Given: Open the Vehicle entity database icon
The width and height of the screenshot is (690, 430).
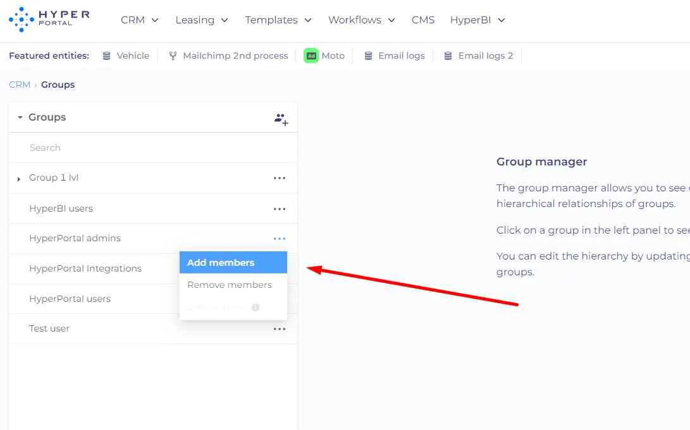Looking at the screenshot, I should coord(106,56).
